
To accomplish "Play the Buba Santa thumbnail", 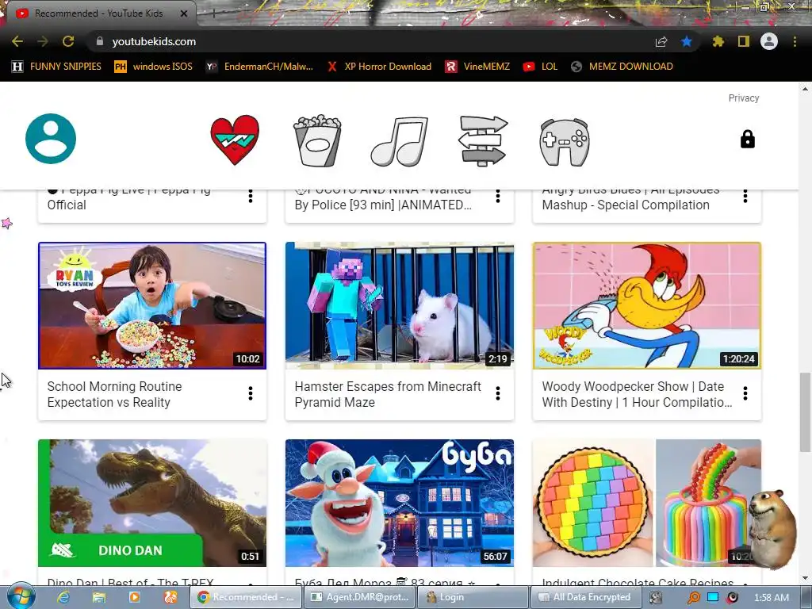I will click(400, 503).
